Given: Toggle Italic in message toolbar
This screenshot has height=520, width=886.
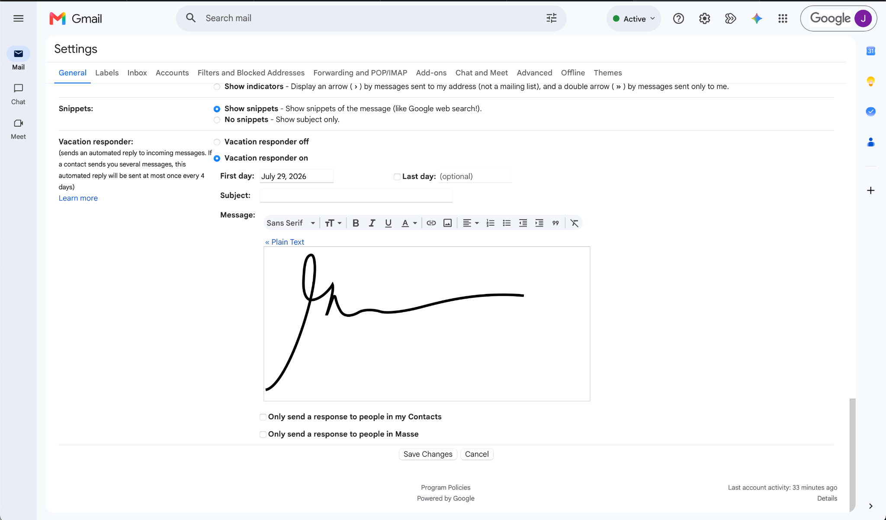Looking at the screenshot, I should 372,223.
